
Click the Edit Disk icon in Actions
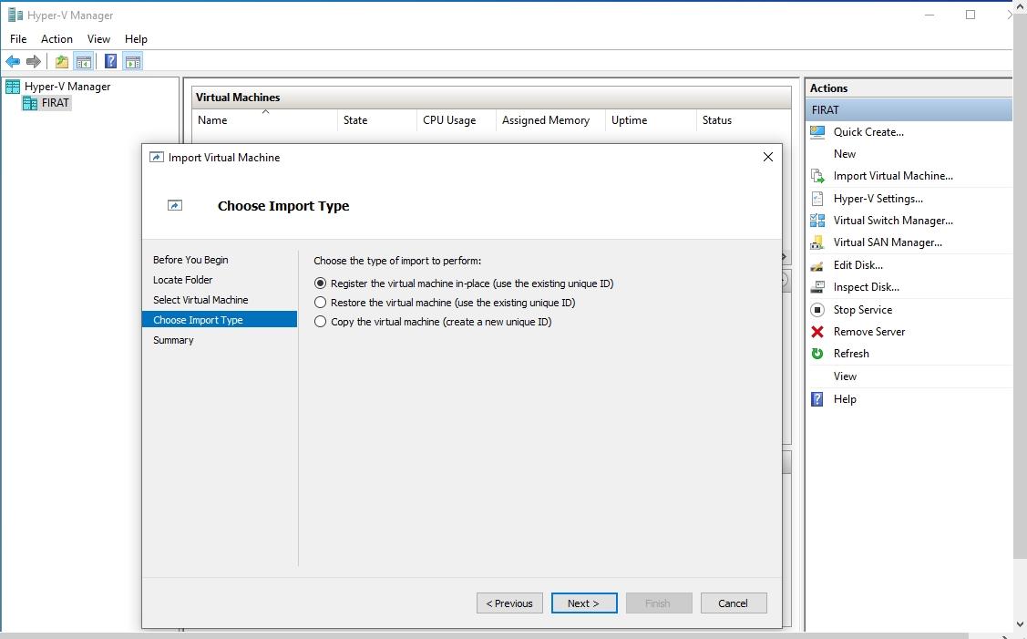point(817,265)
